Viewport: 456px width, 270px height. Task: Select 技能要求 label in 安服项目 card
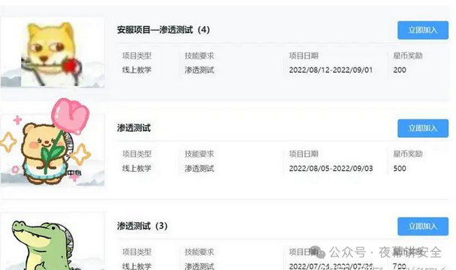pos(199,55)
